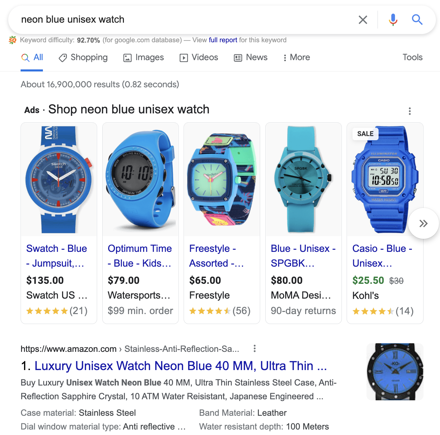Viewport: 440px width, 435px height.
Task: Switch to the Images tab
Action: [x=143, y=57]
